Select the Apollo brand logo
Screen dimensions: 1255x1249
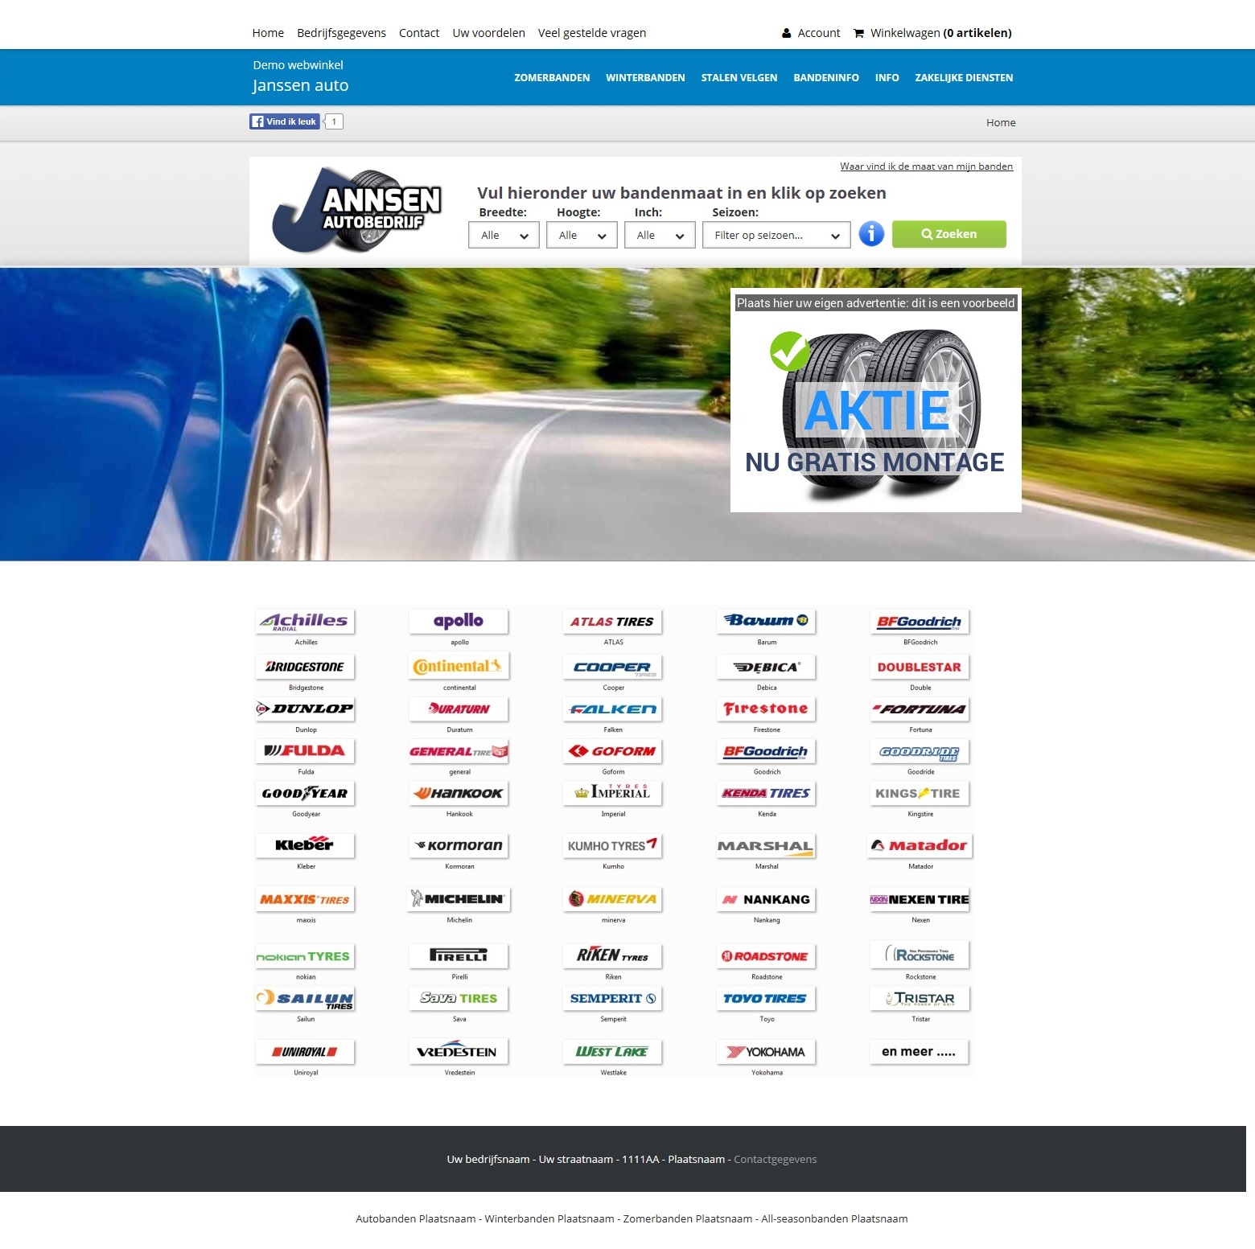click(459, 622)
